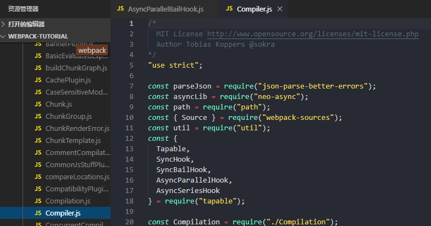Screen dimensions: 431x226
Task: Close the Compiler.js tab
Action: point(280,9)
